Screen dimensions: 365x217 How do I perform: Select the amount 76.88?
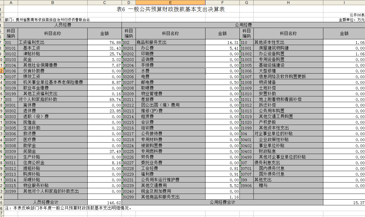[x=104, y=42]
